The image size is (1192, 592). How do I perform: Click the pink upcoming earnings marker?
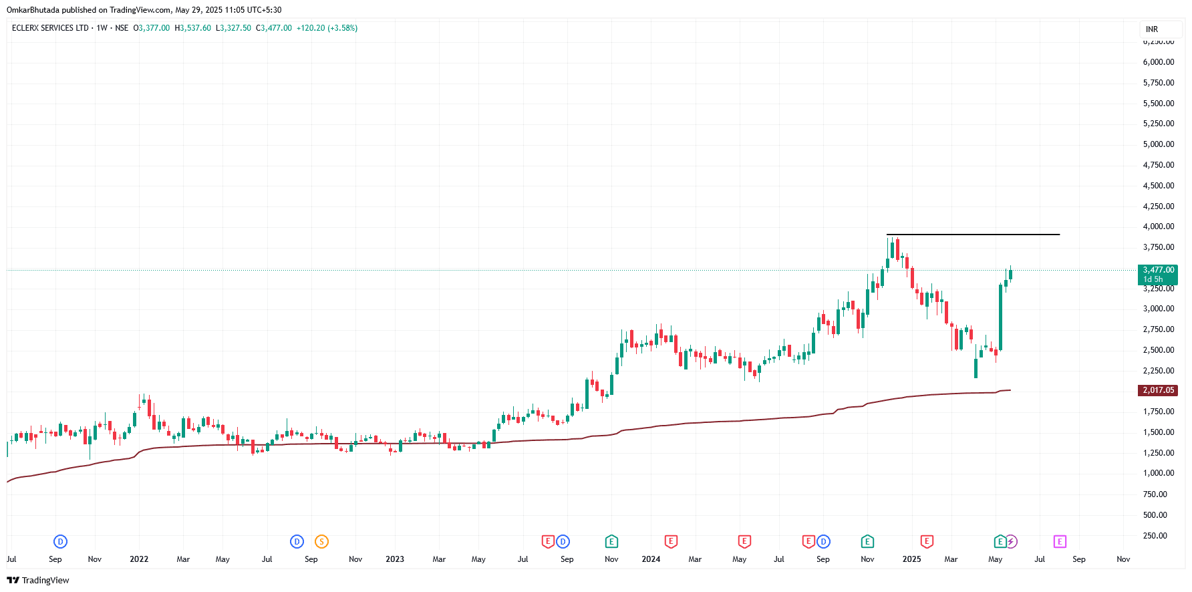coord(1060,542)
